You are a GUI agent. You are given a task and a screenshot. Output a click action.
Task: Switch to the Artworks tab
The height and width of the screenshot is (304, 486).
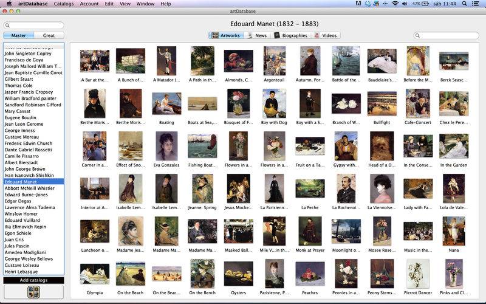(x=226, y=35)
